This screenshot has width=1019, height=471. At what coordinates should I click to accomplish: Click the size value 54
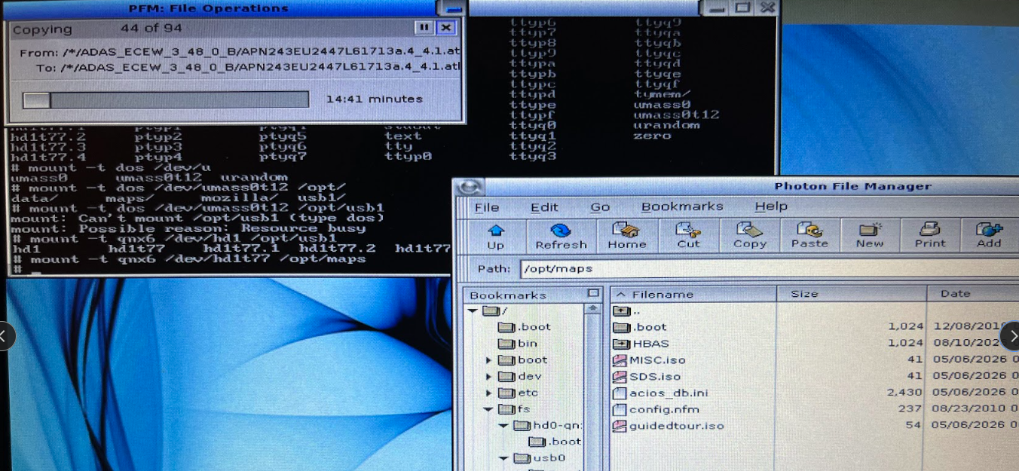(914, 426)
